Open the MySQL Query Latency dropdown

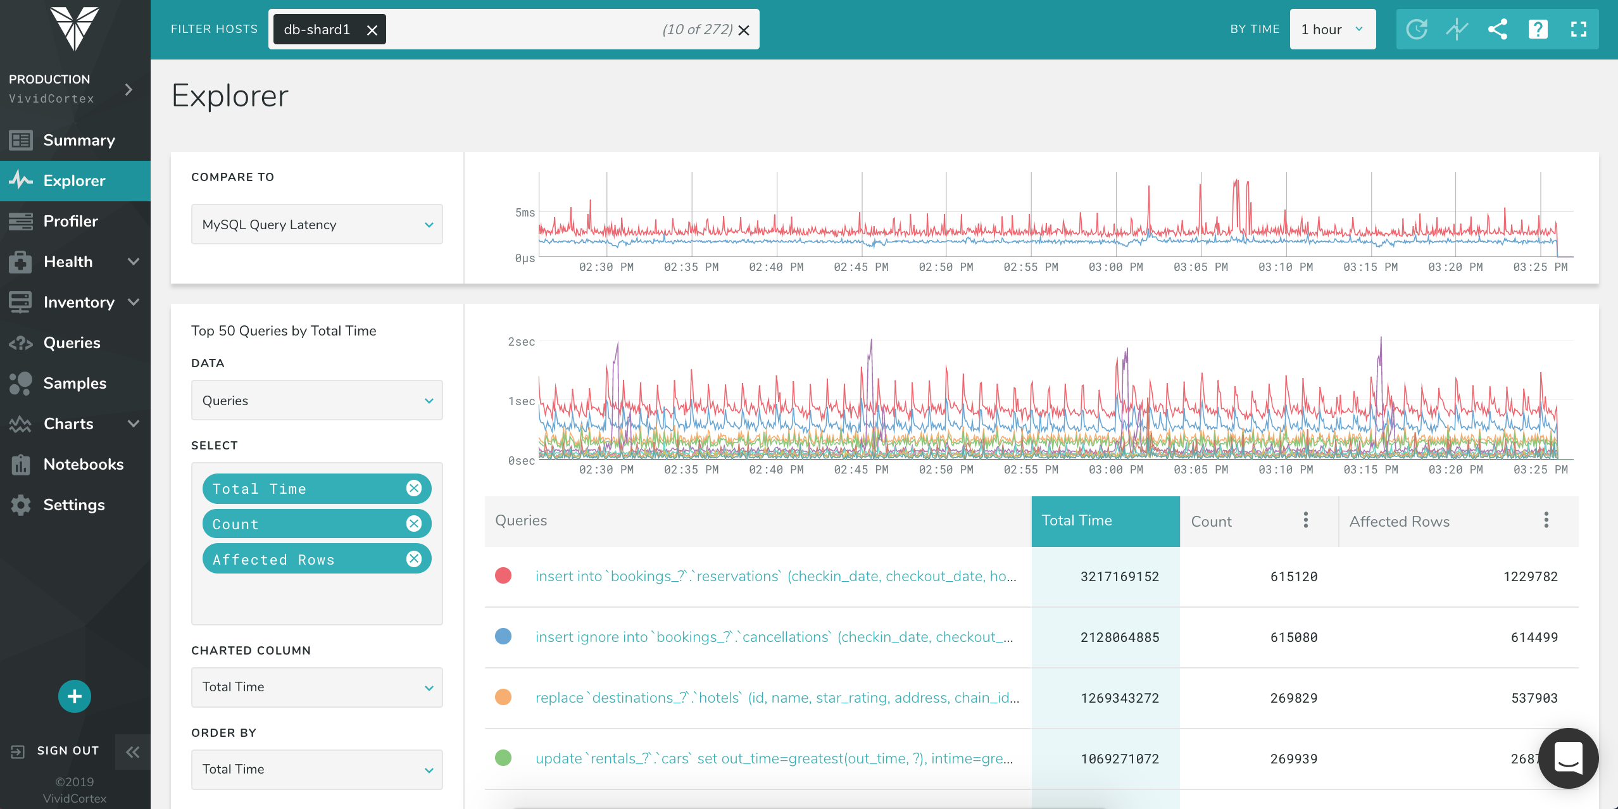317,225
